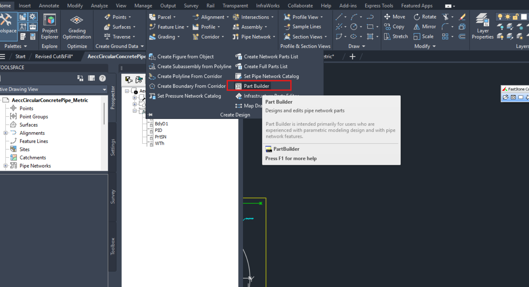Click the Copy tool icon

click(387, 27)
